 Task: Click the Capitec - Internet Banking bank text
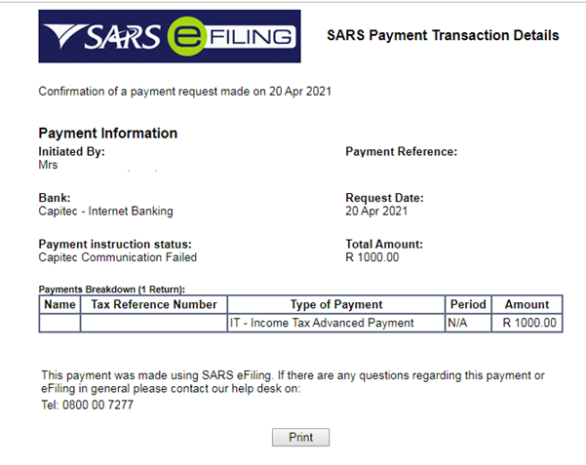(x=105, y=211)
